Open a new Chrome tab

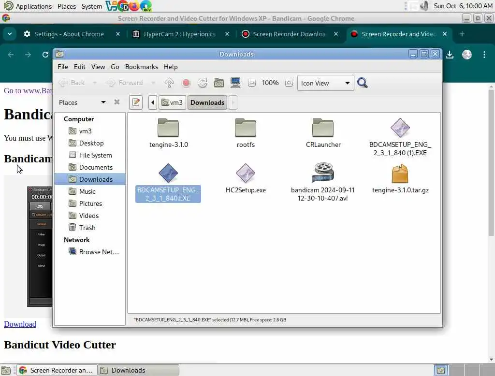[462, 34]
